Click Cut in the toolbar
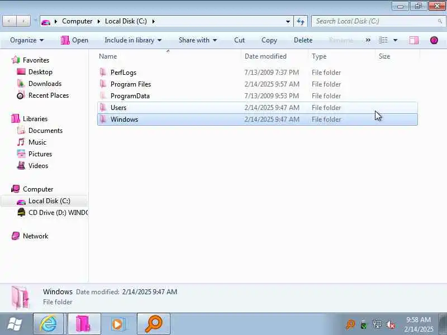The image size is (447, 335). [240, 40]
